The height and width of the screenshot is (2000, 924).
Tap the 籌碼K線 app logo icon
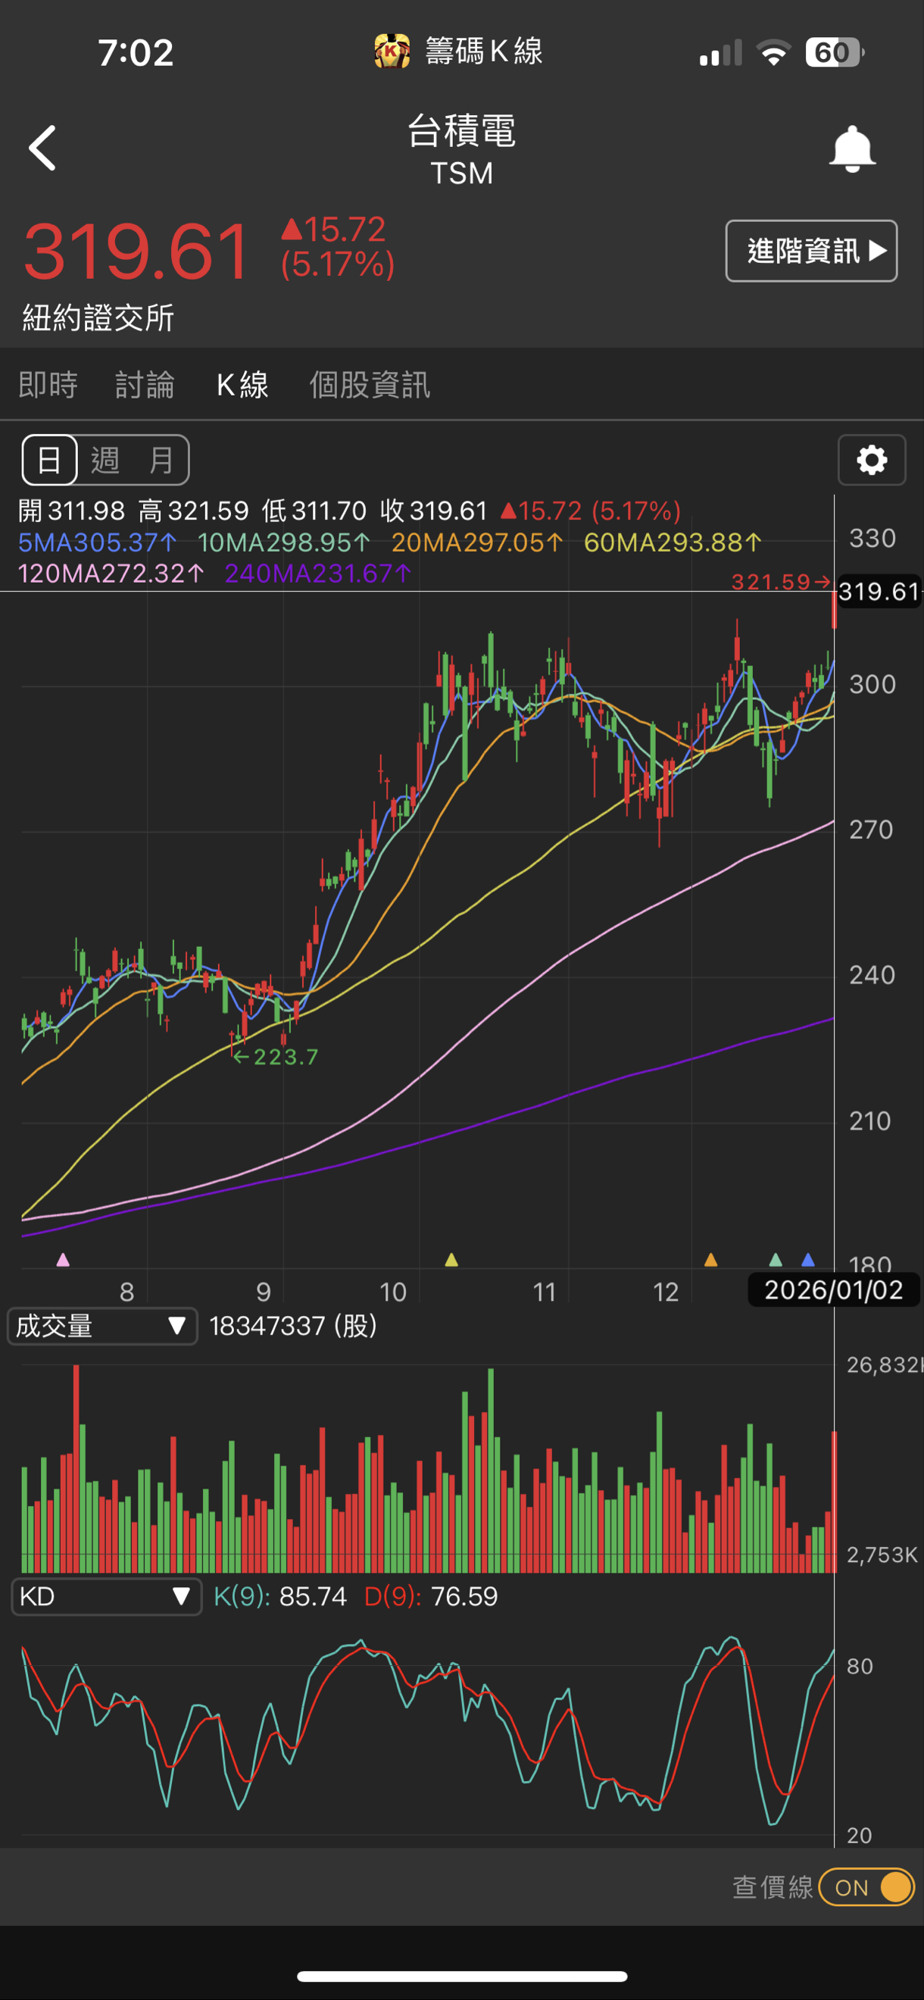[392, 52]
